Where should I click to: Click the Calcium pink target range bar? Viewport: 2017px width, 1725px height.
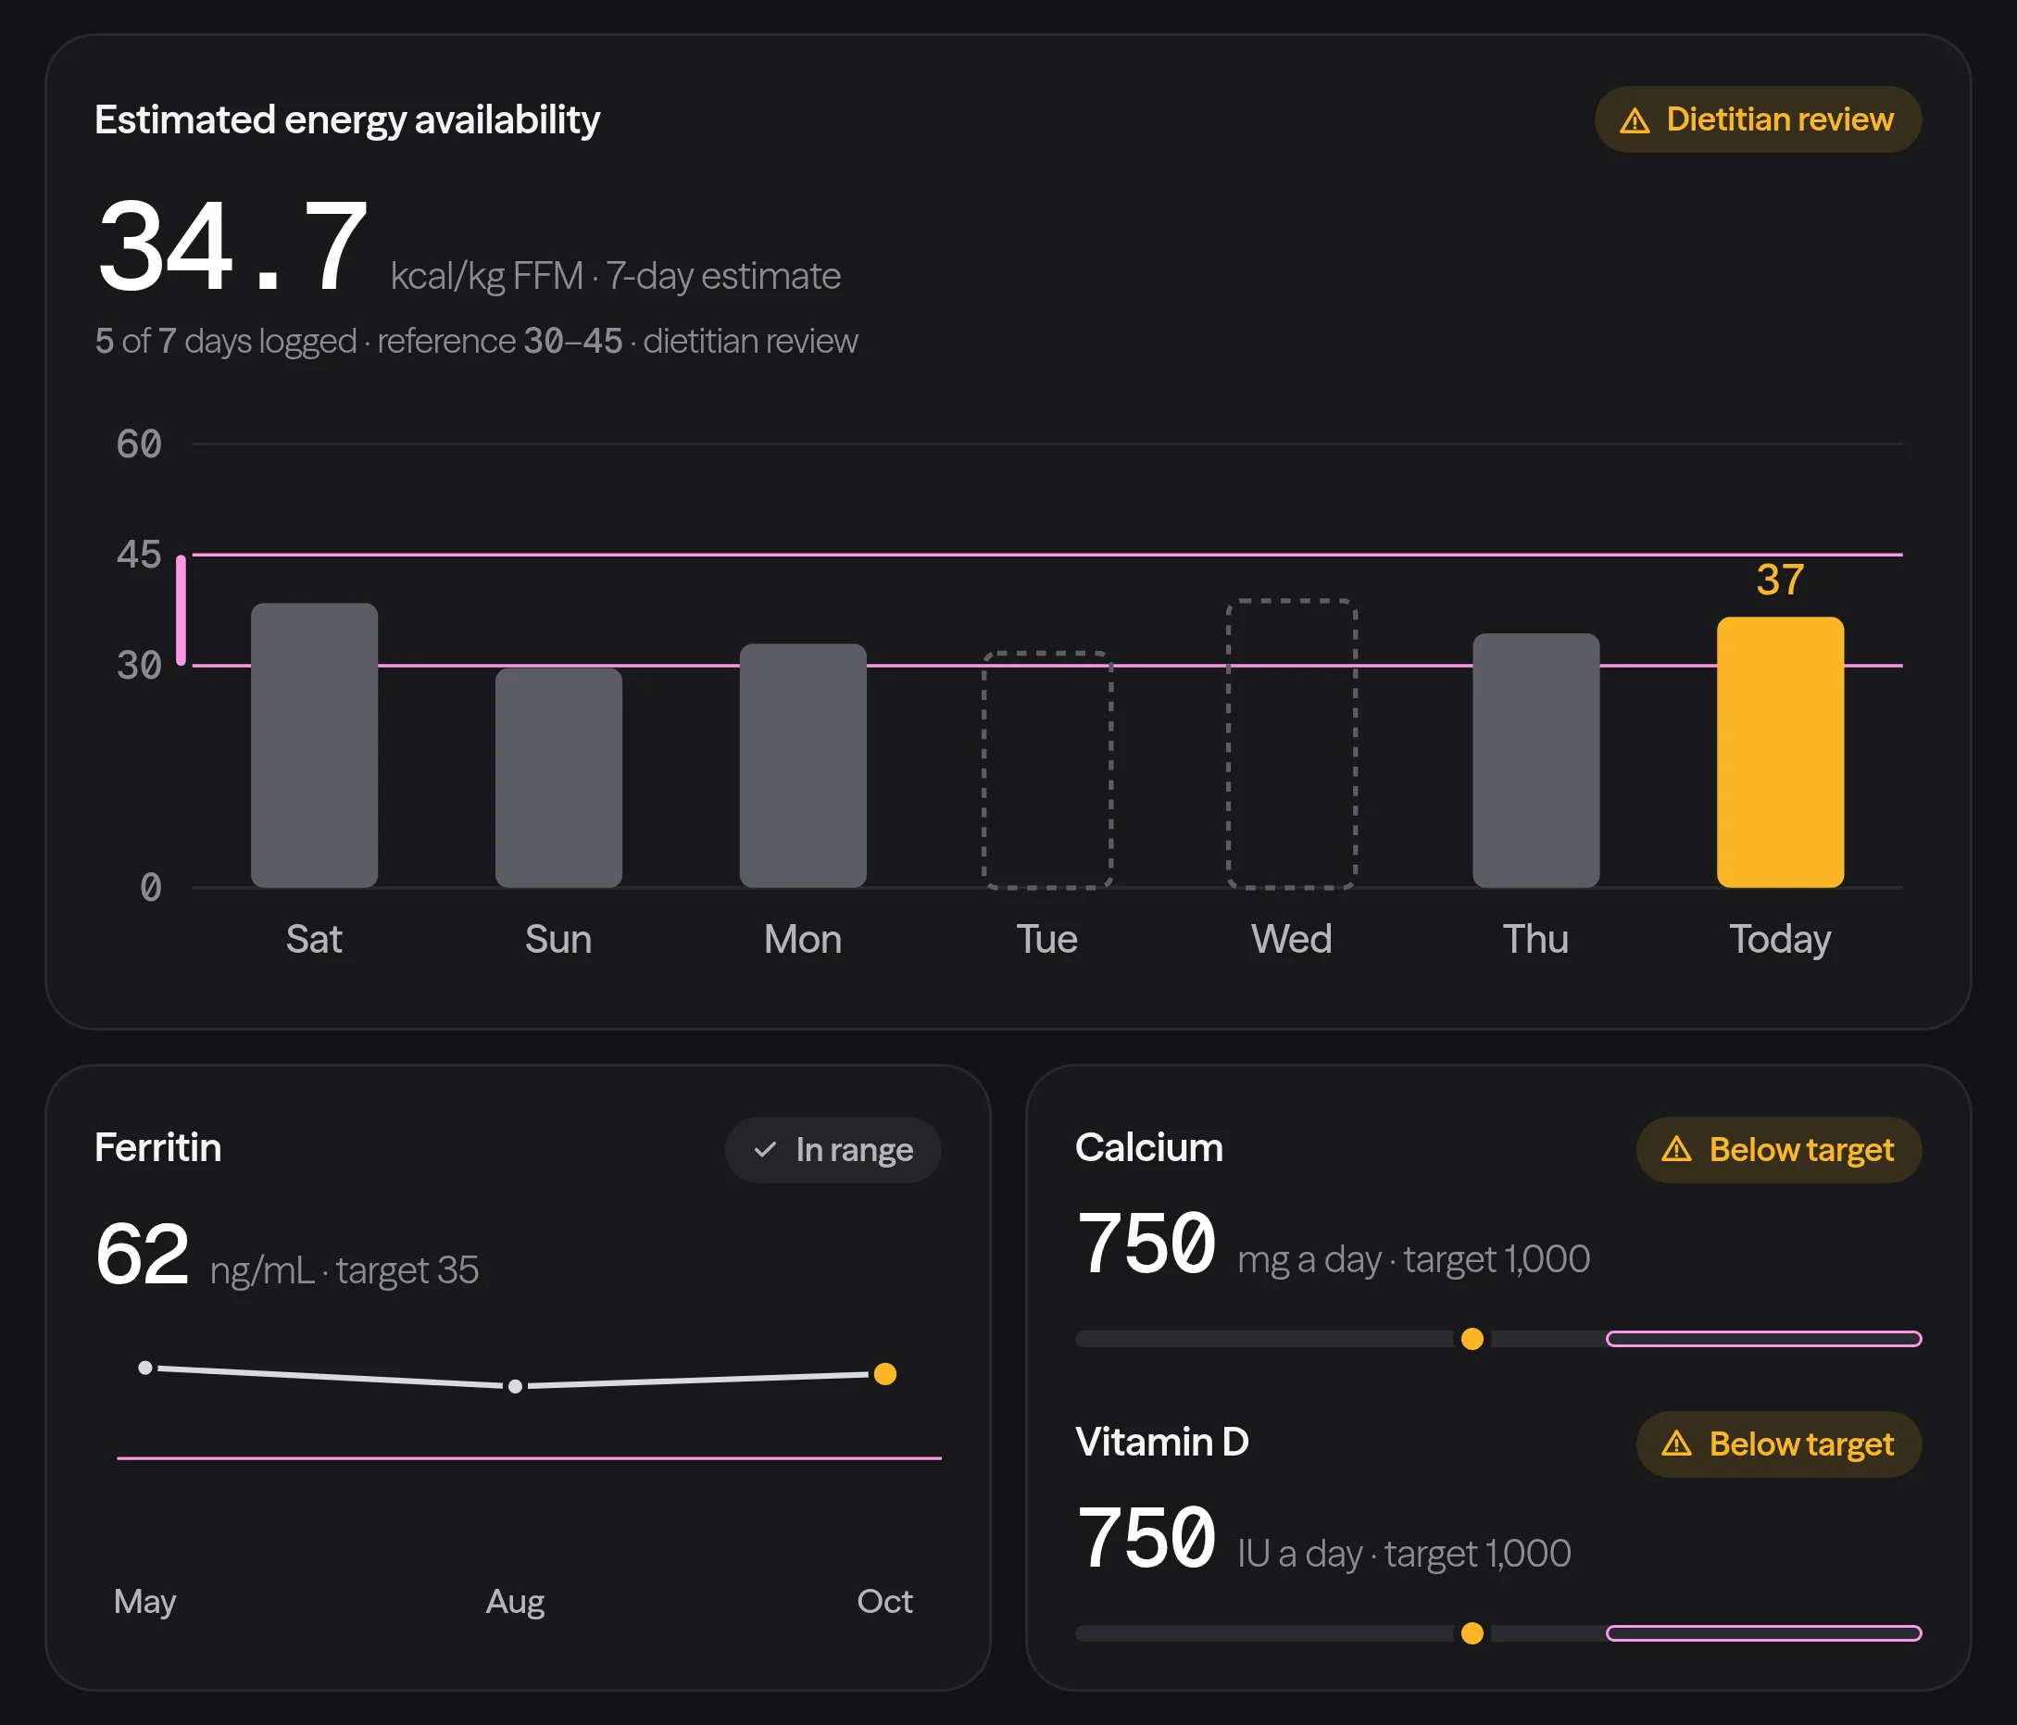pos(1764,1339)
